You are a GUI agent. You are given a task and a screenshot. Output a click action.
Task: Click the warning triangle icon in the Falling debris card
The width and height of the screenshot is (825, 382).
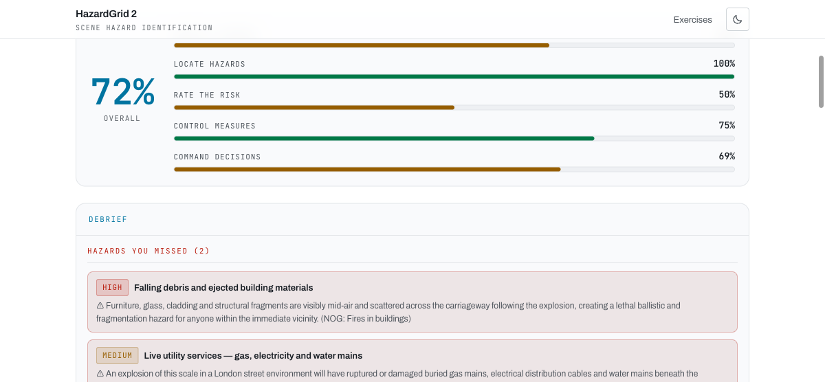[100, 306]
